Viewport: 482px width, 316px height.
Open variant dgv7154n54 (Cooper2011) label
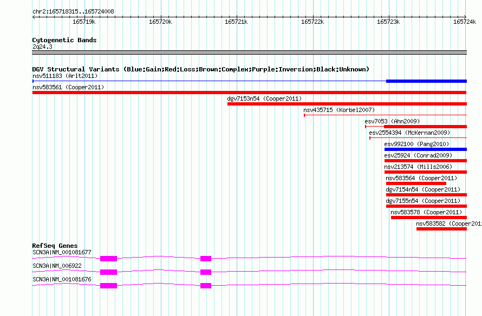pos(423,189)
